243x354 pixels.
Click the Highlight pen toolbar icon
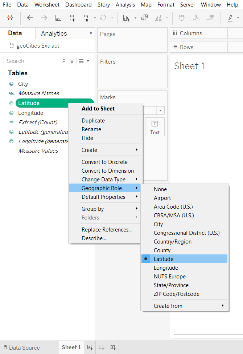pos(230,18)
